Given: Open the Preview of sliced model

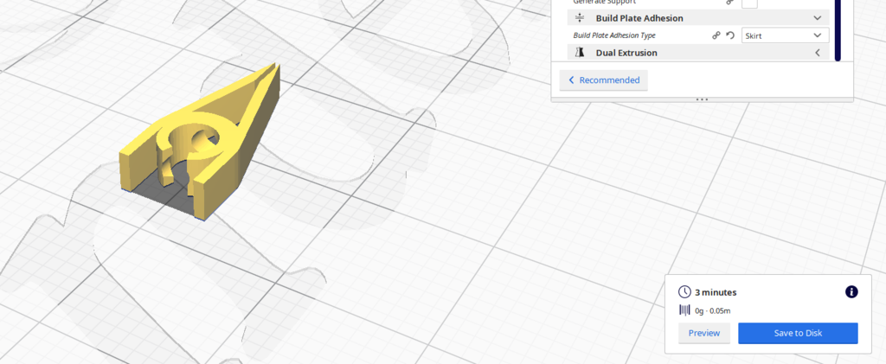Looking at the screenshot, I should pyautogui.click(x=704, y=333).
